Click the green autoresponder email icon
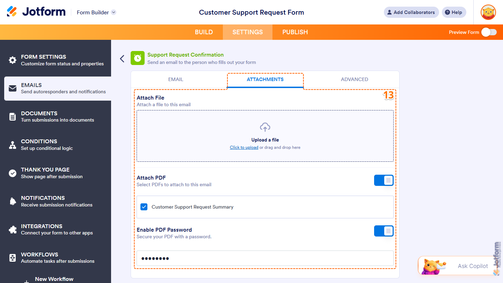 (x=138, y=58)
